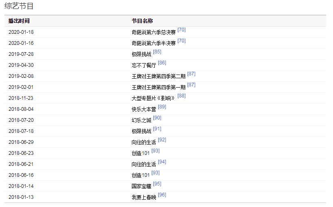The height and width of the screenshot is (207, 333).
Task: Click footnote [93] in the 2018-06-16 row
Action: pos(156,173)
